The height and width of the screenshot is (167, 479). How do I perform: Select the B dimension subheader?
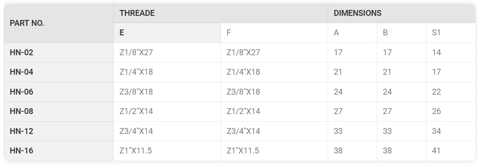(x=401, y=33)
